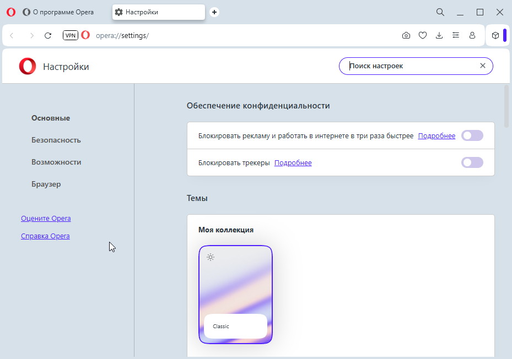Enable the 'Блокировать трекеры' toggle
The height and width of the screenshot is (359, 512).
[472, 162]
